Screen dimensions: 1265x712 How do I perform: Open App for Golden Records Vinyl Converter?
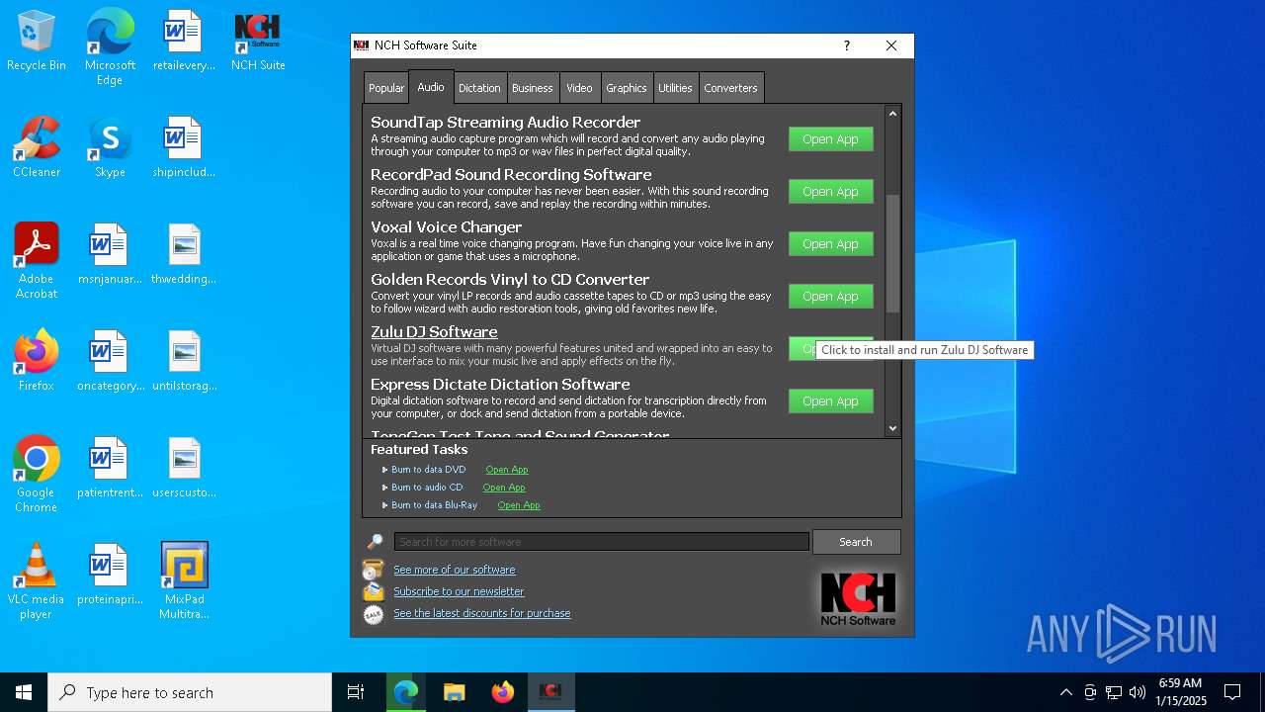click(x=830, y=297)
